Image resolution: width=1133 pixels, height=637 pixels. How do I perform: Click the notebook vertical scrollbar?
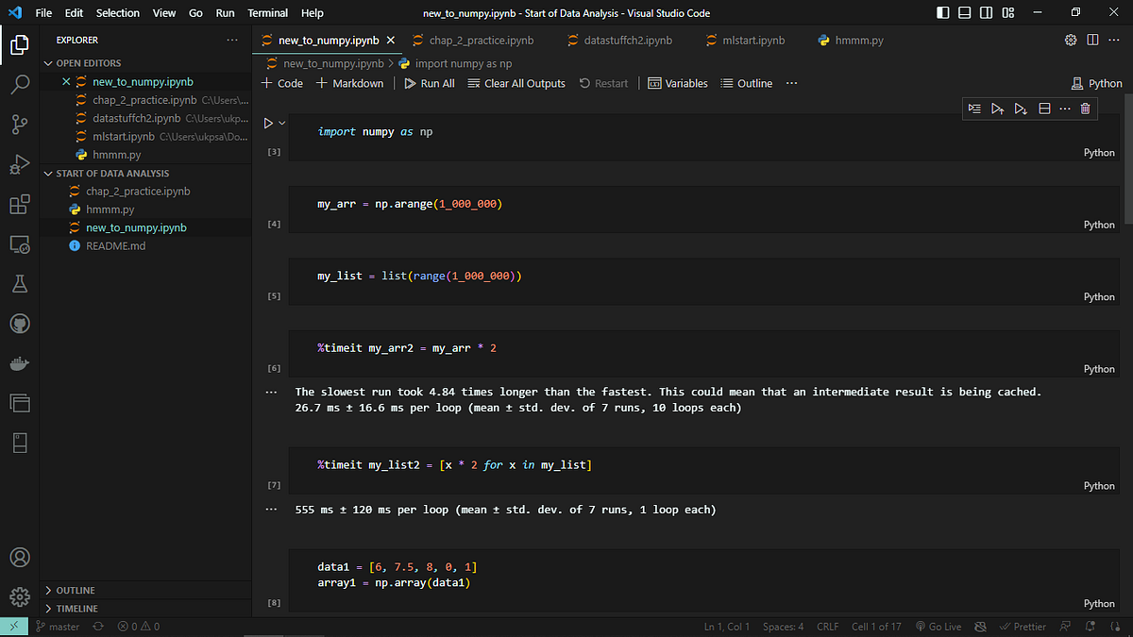click(x=1126, y=170)
